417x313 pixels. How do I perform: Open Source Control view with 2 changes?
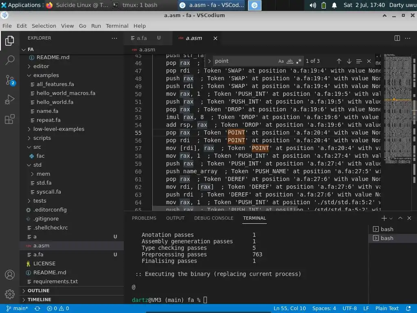(x=10, y=80)
